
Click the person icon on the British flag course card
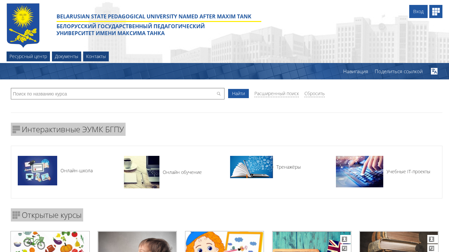click(344, 239)
